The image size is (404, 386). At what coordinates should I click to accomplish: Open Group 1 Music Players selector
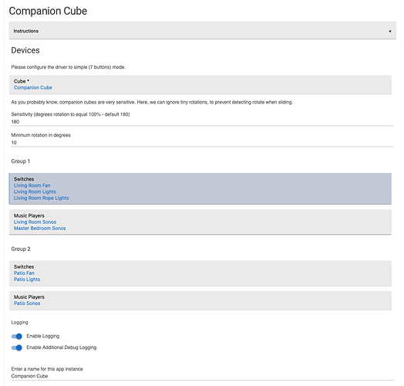click(x=200, y=222)
